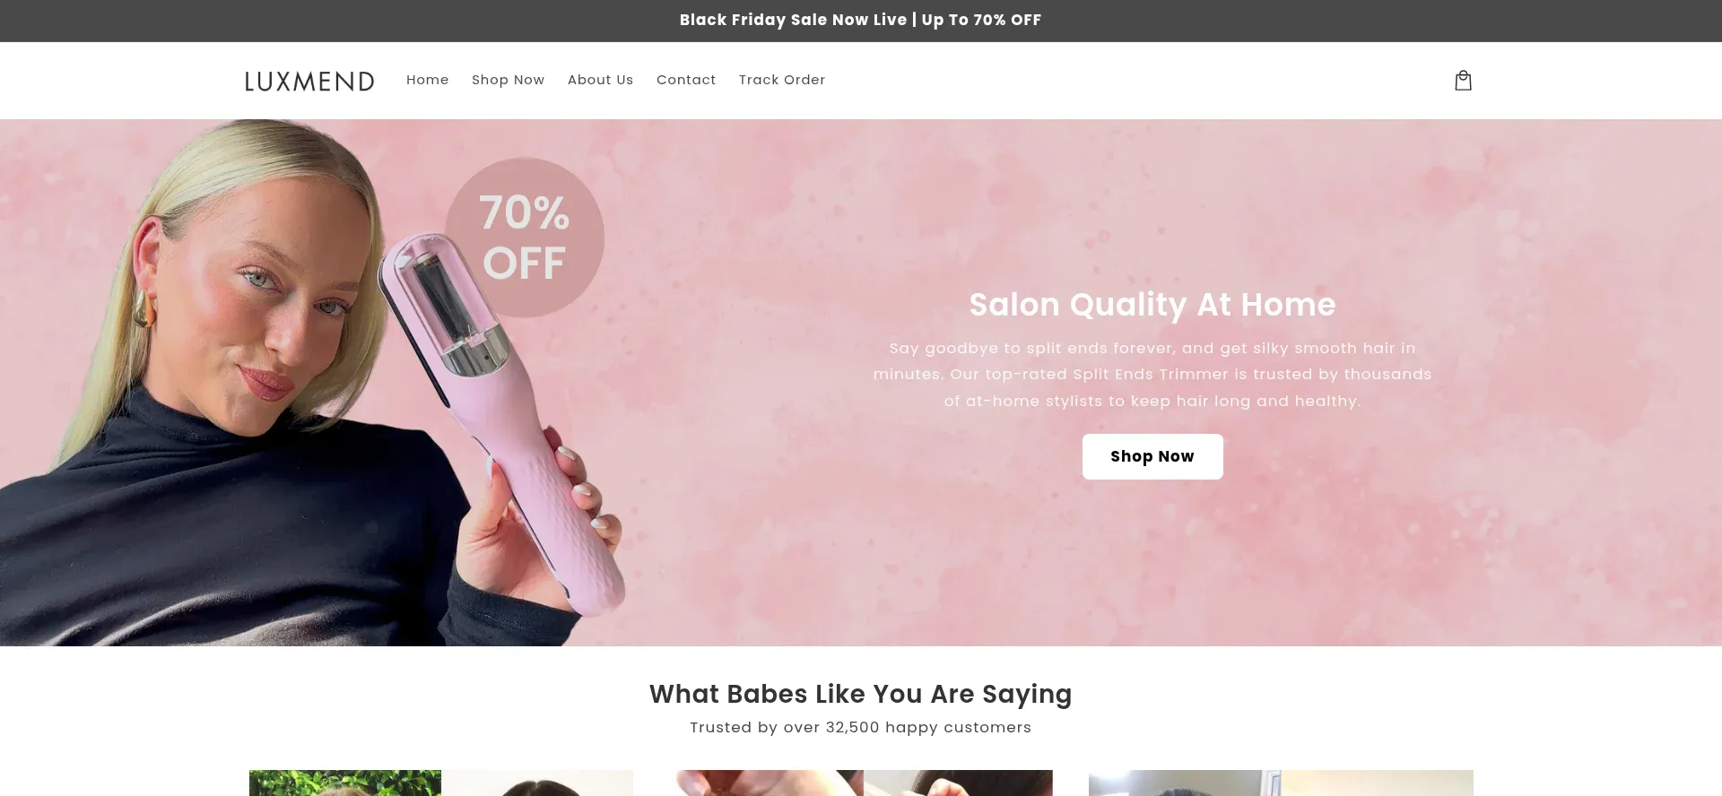Screen dimensions: 1722x796
Task: Click the 70% OFF circular badge
Action: (525, 238)
